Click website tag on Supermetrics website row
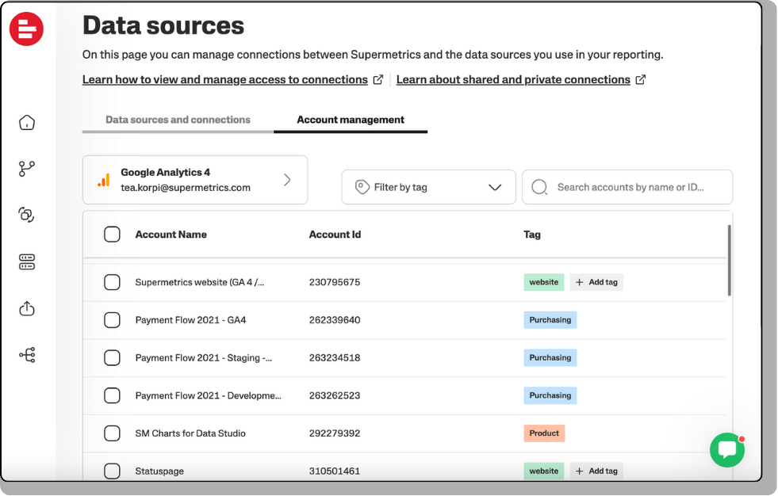Viewport: 778px width, 496px height. (x=544, y=282)
